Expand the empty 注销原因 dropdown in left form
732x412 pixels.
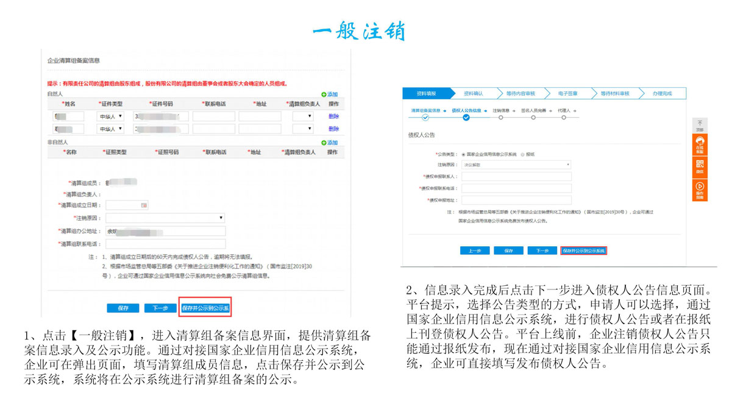coord(165,218)
